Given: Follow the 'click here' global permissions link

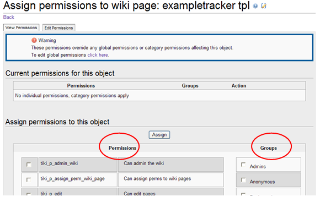Looking at the screenshot, I should [98, 55].
